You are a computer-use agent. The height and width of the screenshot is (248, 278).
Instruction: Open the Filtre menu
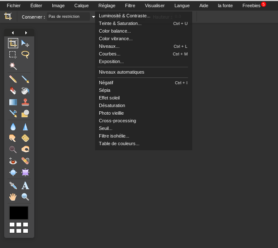point(130,6)
